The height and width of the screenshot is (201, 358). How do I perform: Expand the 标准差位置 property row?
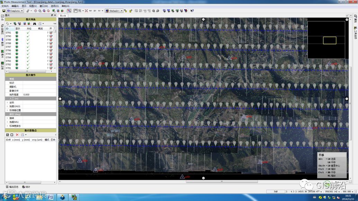coord(7,110)
